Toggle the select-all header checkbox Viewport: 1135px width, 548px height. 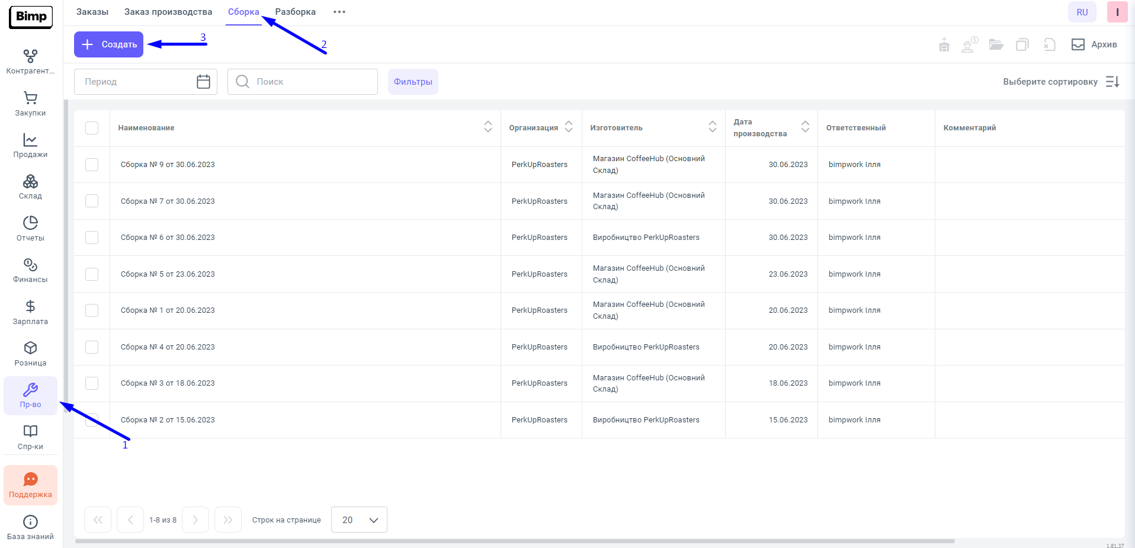tap(92, 128)
